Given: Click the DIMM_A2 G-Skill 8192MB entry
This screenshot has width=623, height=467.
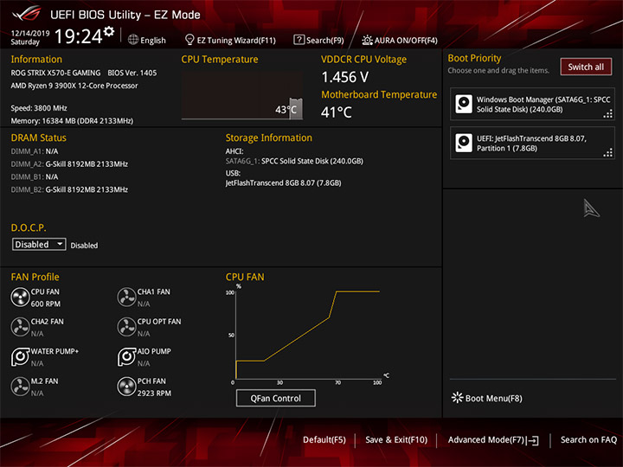Looking at the screenshot, I should point(69,164).
